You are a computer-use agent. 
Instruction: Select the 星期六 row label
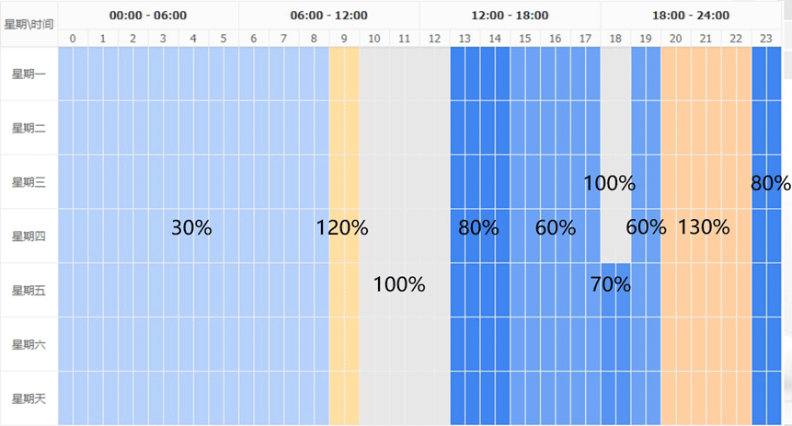click(x=29, y=344)
